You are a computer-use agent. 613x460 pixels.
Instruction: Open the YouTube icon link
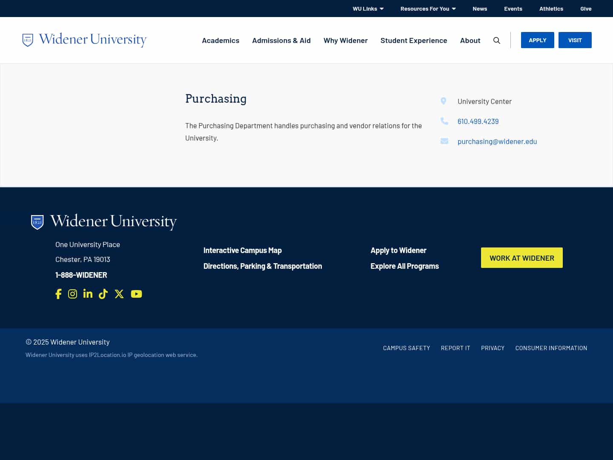coord(136,294)
